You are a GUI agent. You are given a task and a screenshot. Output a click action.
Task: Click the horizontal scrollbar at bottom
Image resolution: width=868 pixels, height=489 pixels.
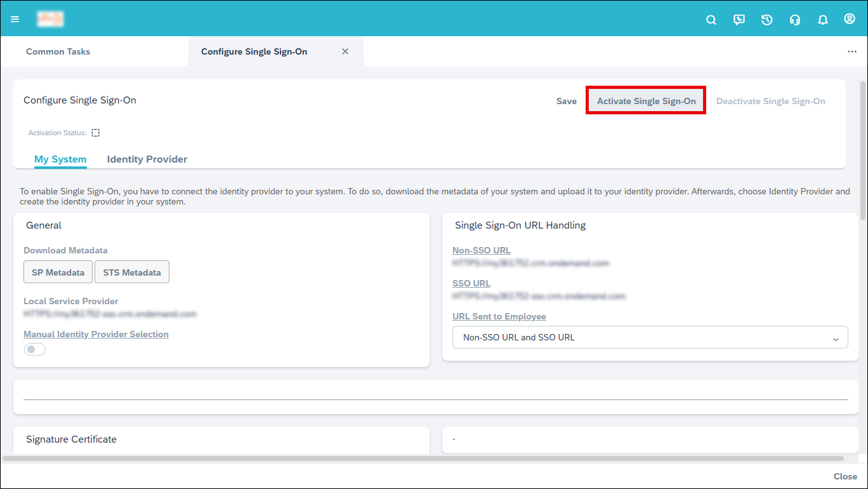[x=423, y=458]
